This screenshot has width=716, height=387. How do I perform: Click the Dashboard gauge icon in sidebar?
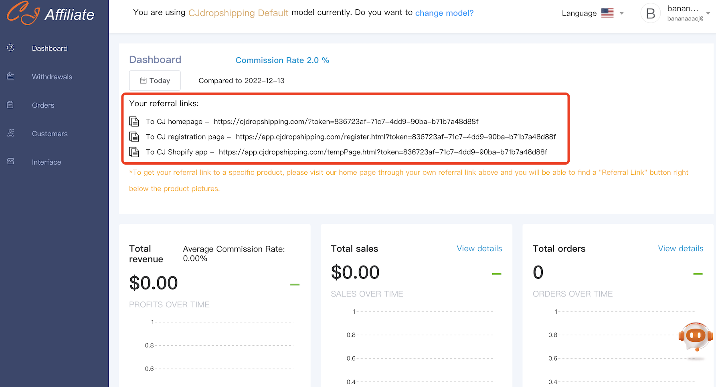(11, 48)
